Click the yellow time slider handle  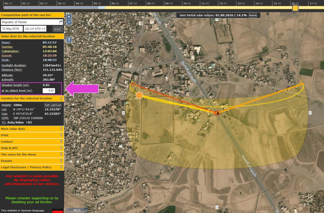click(x=295, y=8)
